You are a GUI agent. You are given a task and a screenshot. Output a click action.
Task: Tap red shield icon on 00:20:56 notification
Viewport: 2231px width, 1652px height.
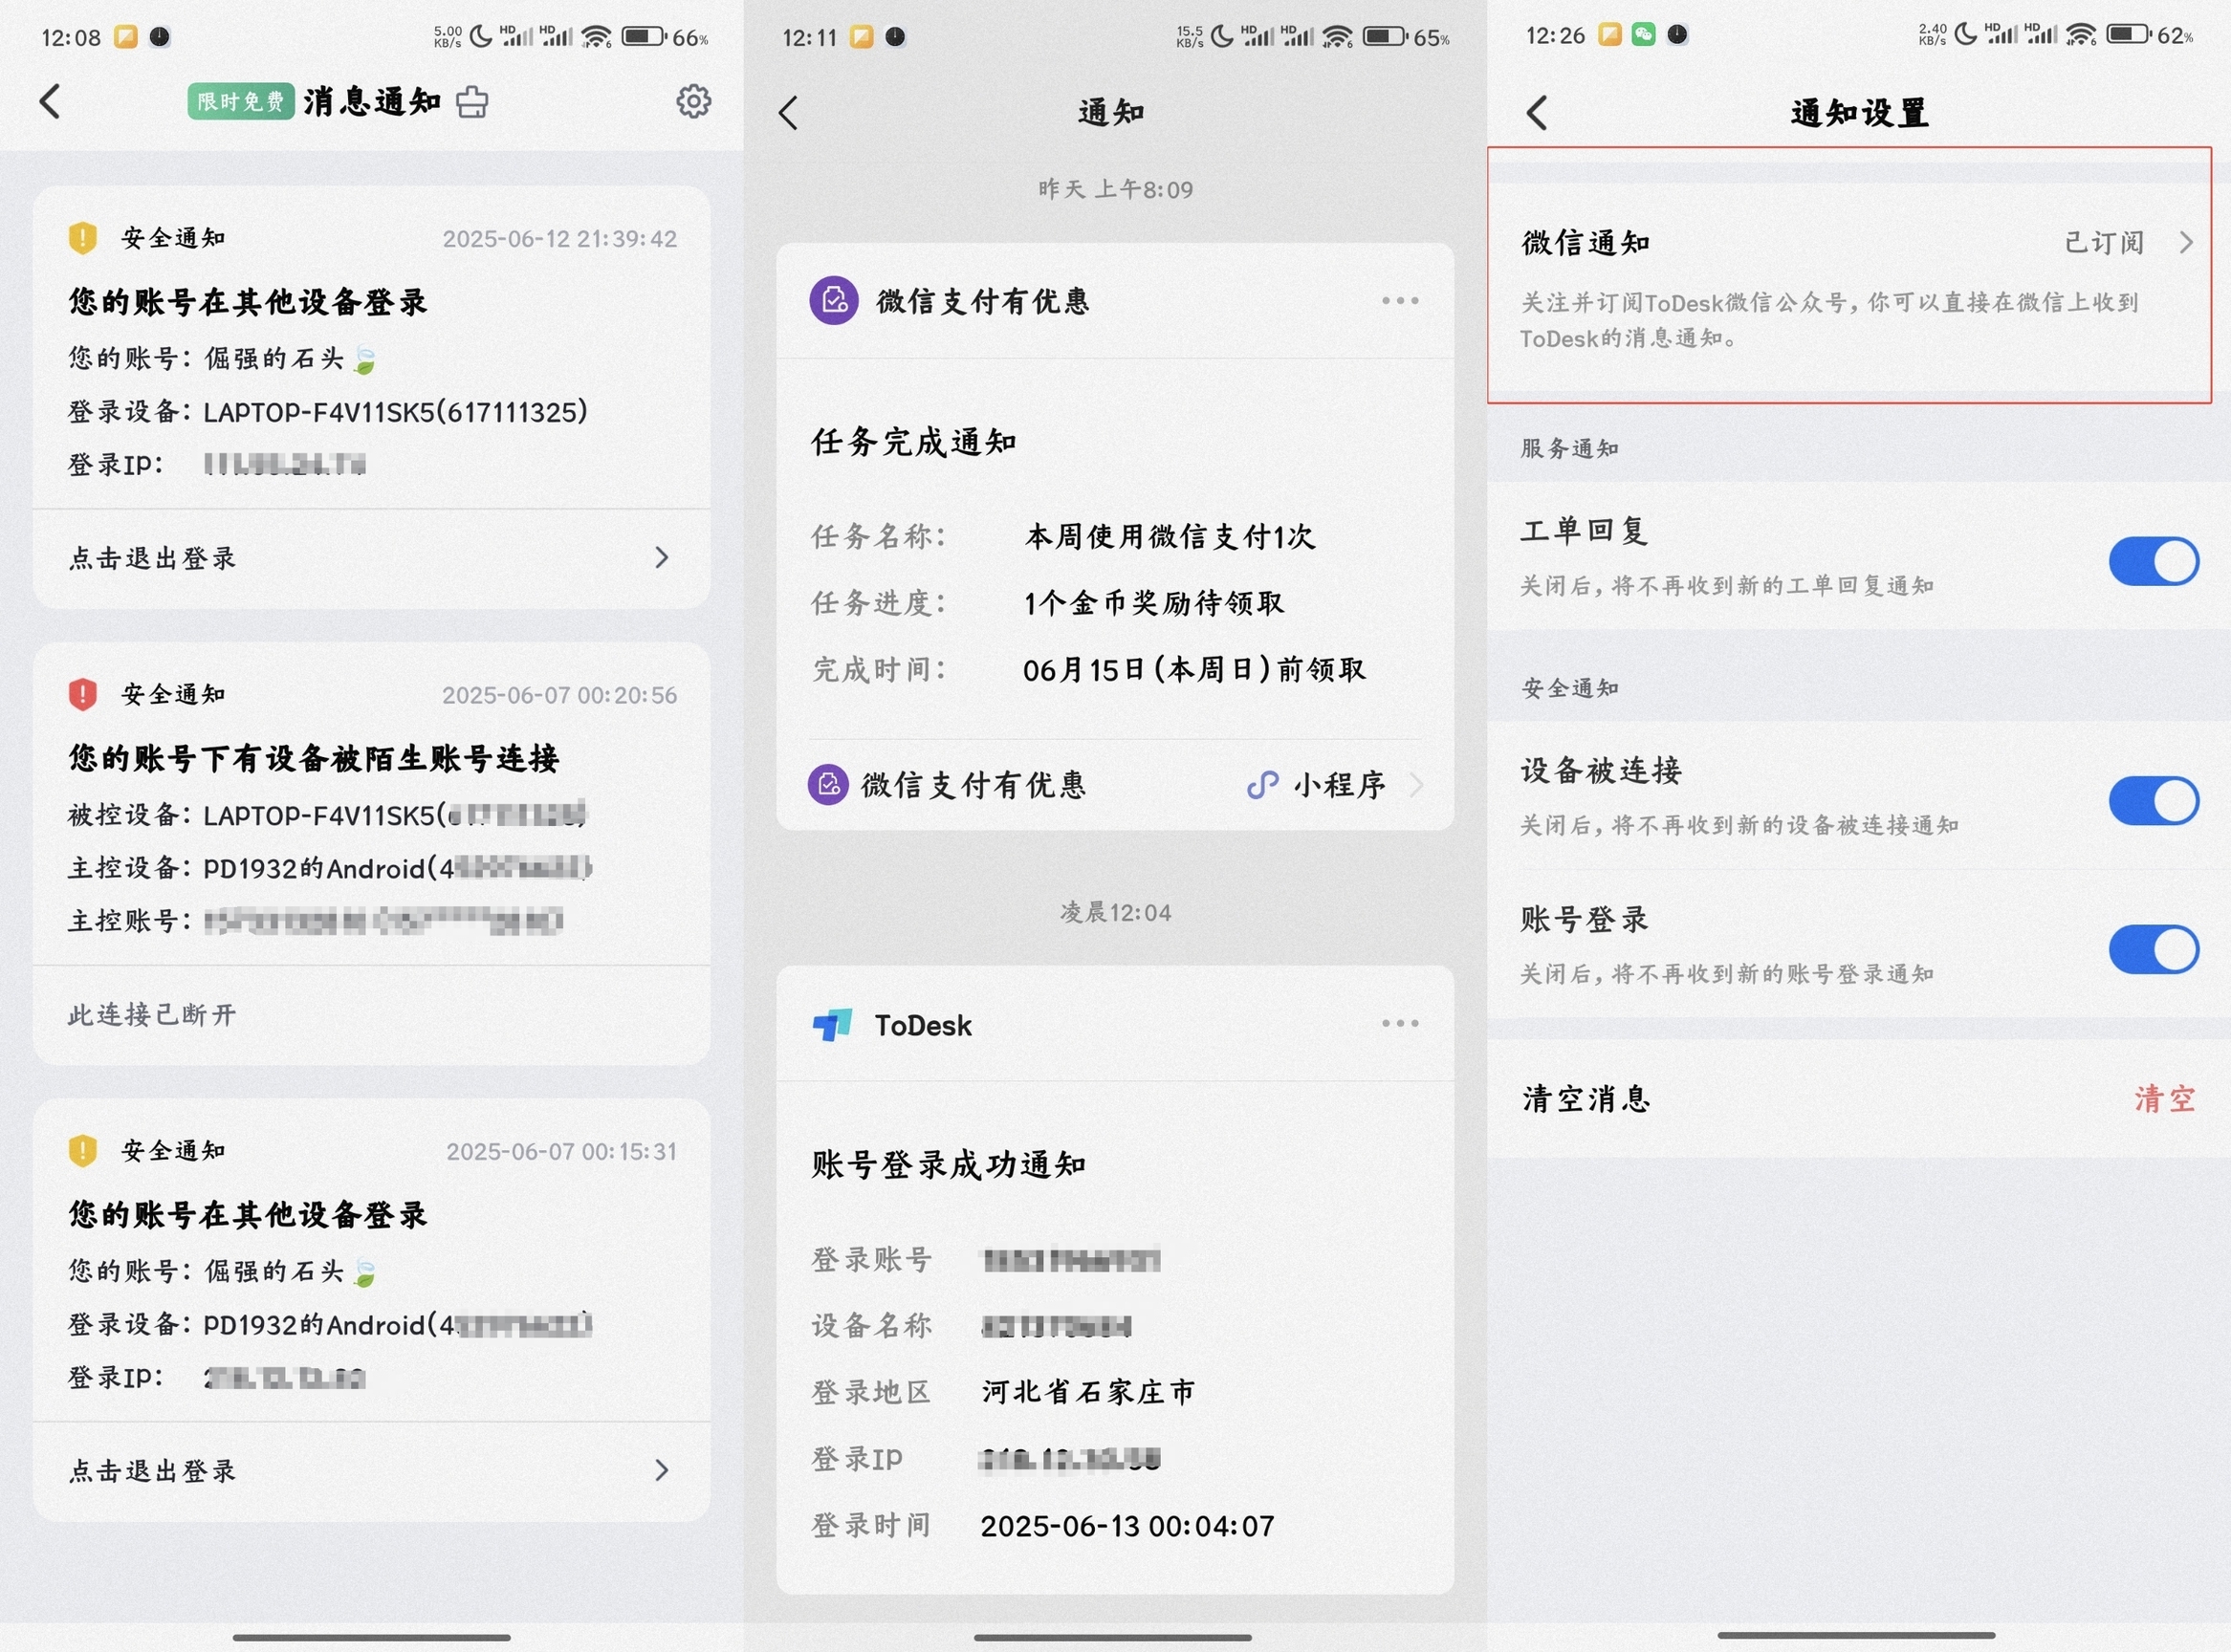[82, 694]
